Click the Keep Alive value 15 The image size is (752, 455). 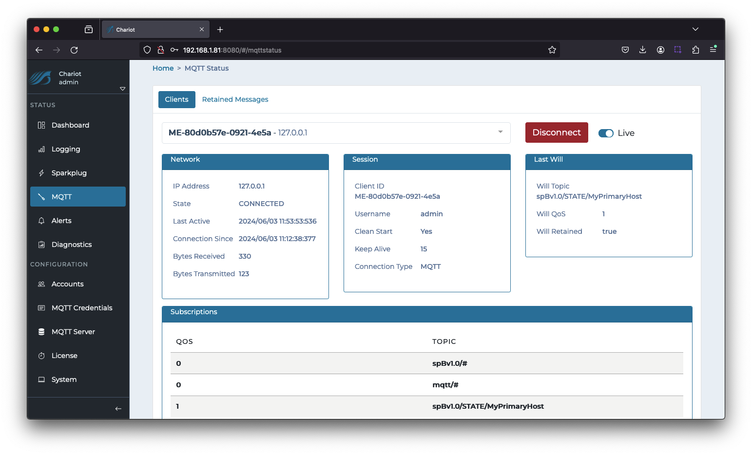pos(424,249)
